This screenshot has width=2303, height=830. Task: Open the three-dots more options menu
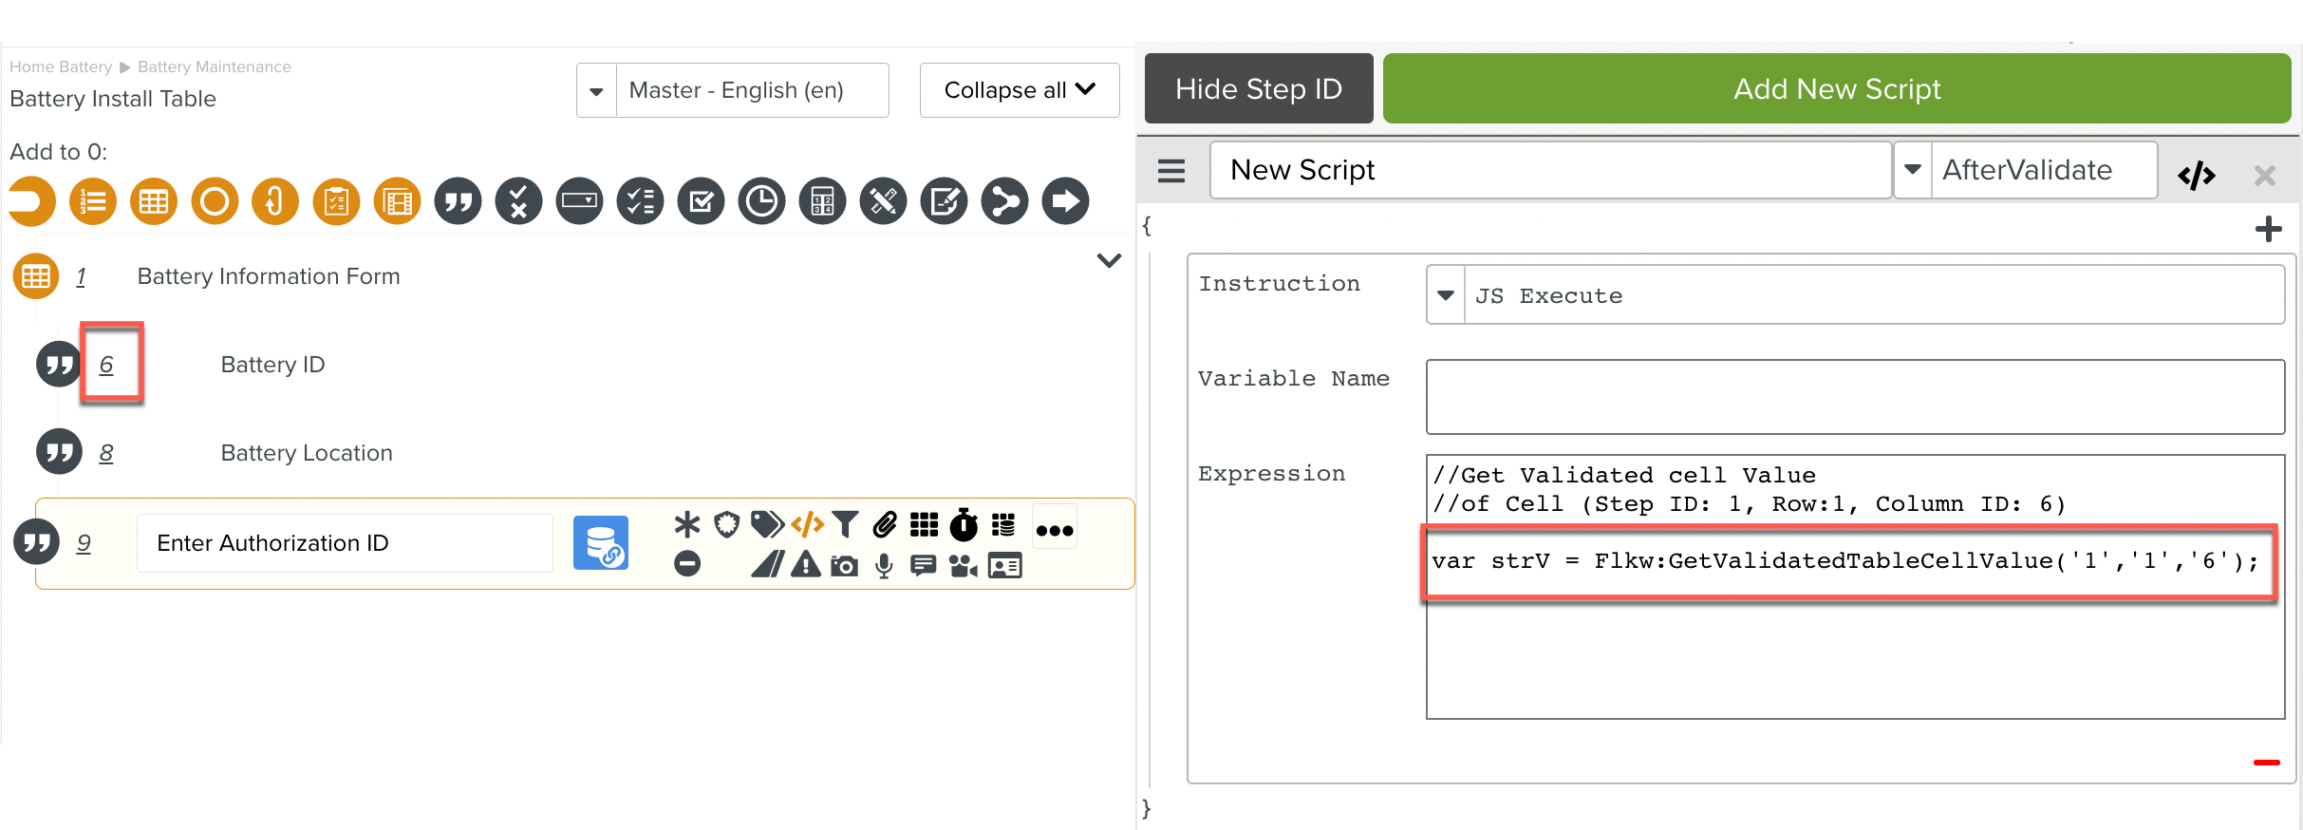[x=1055, y=530]
